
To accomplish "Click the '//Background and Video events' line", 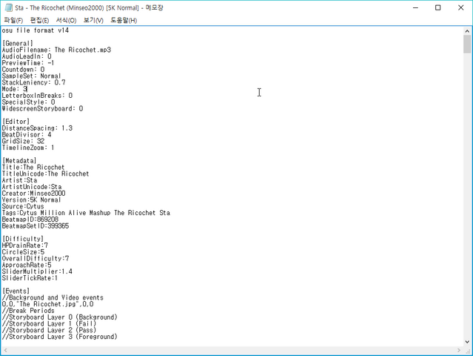I will click(x=53, y=297).
